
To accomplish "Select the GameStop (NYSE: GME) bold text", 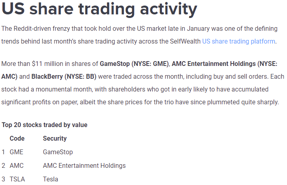I will click(x=134, y=64).
